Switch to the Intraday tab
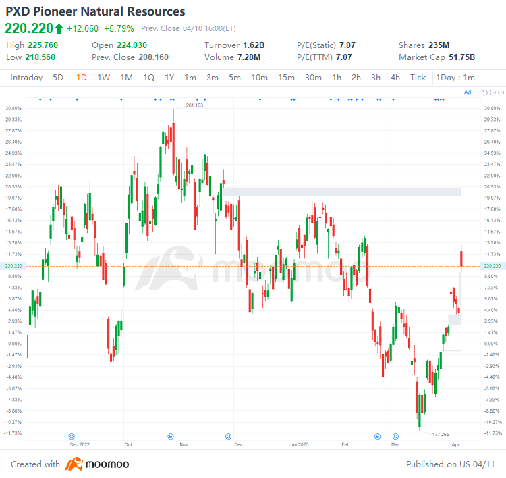The width and height of the screenshot is (506, 478). tap(26, 77)
